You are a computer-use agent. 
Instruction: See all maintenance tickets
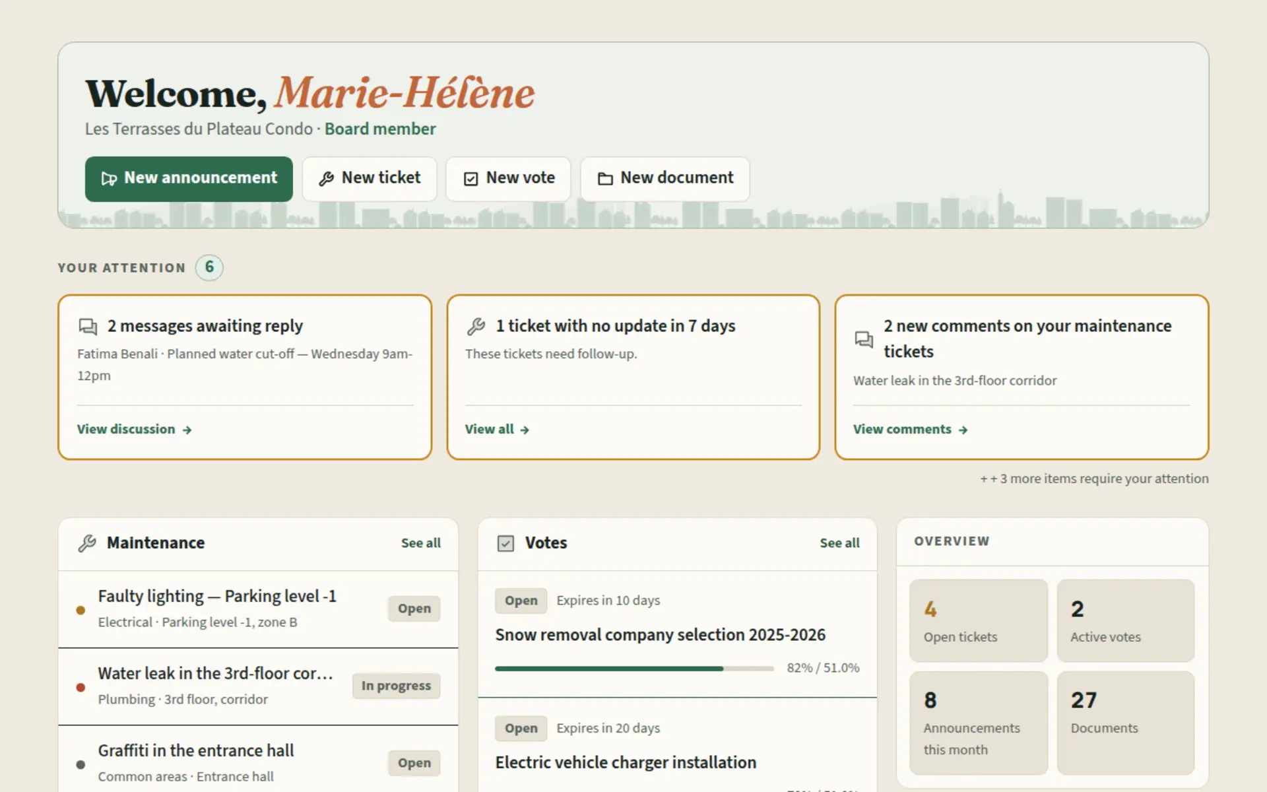coord(421,543)
